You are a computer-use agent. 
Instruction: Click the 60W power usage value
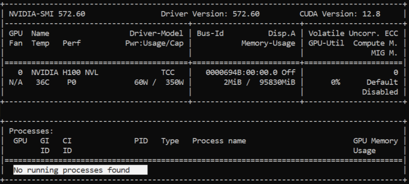(x=141, y=82)
